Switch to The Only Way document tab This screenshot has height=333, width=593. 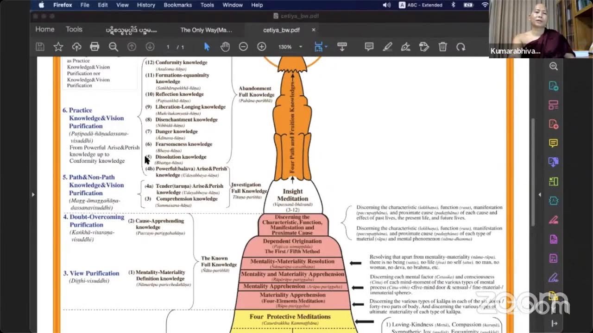click(x=206, y=30)
